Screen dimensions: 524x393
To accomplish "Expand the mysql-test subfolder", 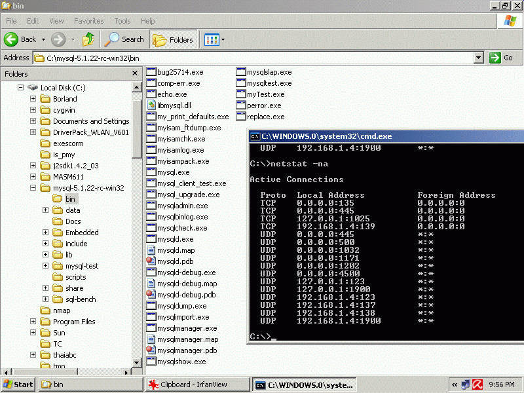I will [x=45, y=266].
